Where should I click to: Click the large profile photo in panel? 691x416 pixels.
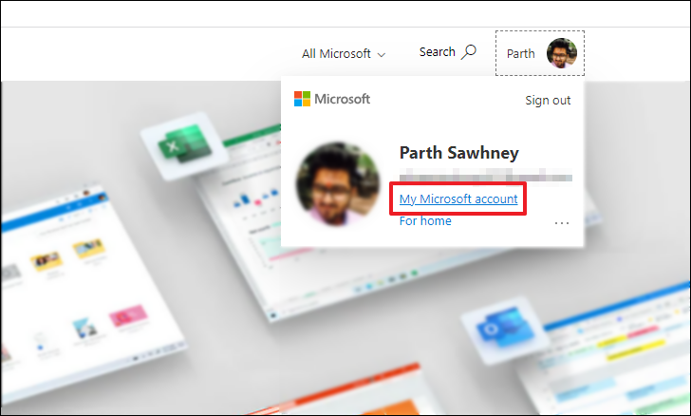(338, 183)
